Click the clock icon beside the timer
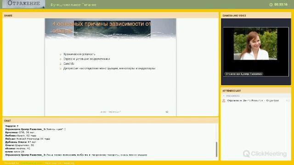This screenshot has height=165, width=294. [271, 5]
